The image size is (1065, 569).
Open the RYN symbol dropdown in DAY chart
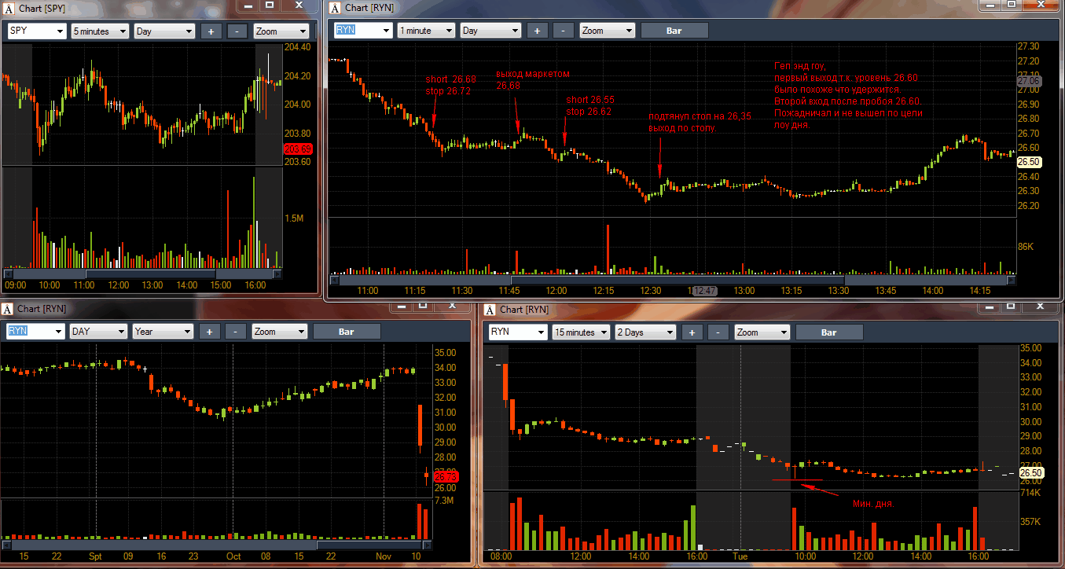(x=35, y=332)
